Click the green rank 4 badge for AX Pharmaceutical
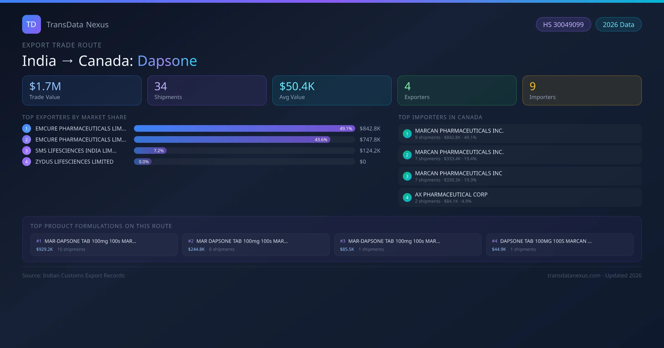 click(407, 197)
